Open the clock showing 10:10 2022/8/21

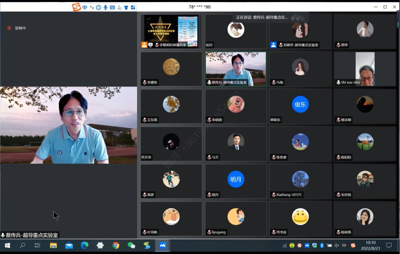pyautogui.click(x=371, y=245)
